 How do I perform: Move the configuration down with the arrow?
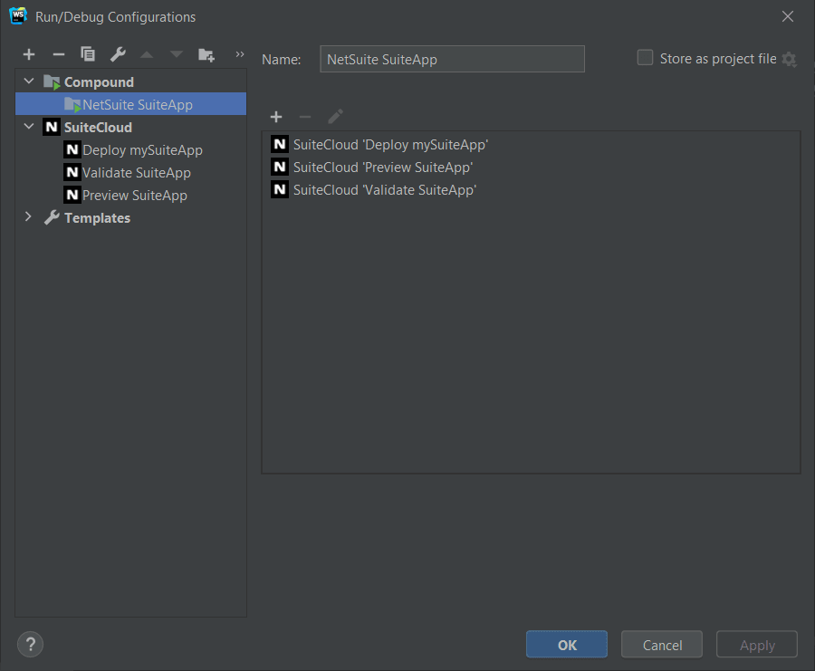click(x=177, y=54)
